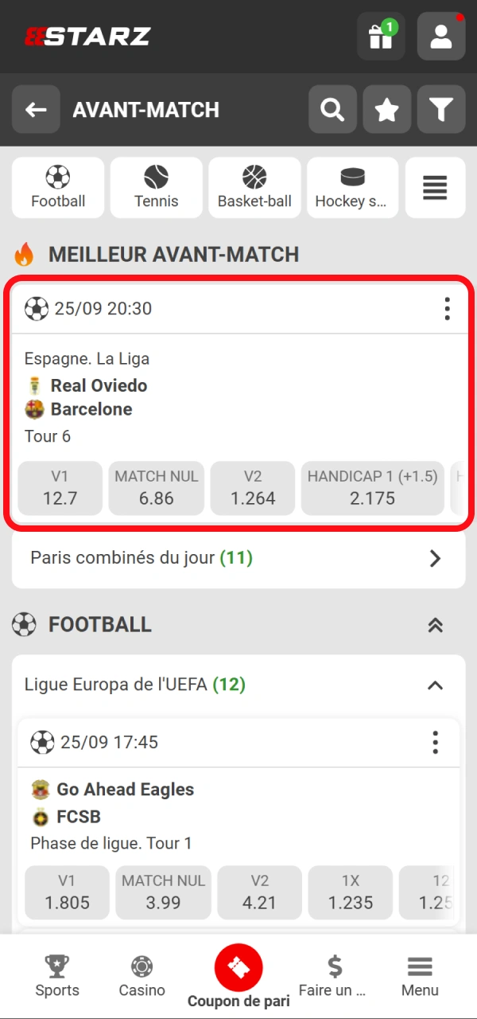
Task: Open three-dot options for Real Oviedo match
Action: (448, 309)
